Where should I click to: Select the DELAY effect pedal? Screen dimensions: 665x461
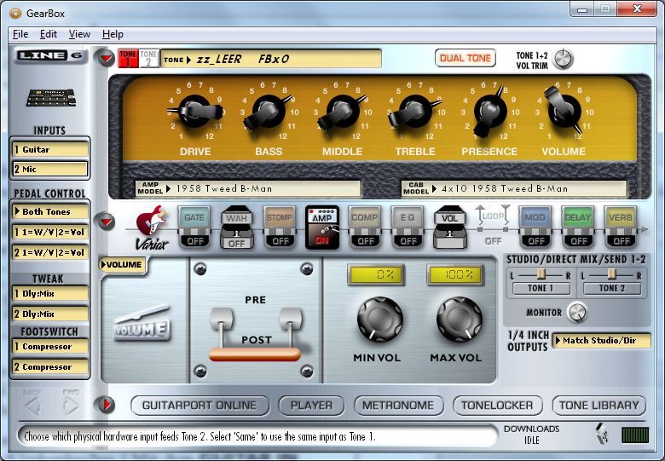[x=578, y=227]
